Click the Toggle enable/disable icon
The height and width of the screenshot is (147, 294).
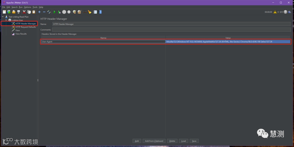coord(49,12)
